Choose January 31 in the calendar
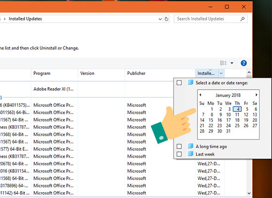The image size is (272, 198). [x=228, y=131]
